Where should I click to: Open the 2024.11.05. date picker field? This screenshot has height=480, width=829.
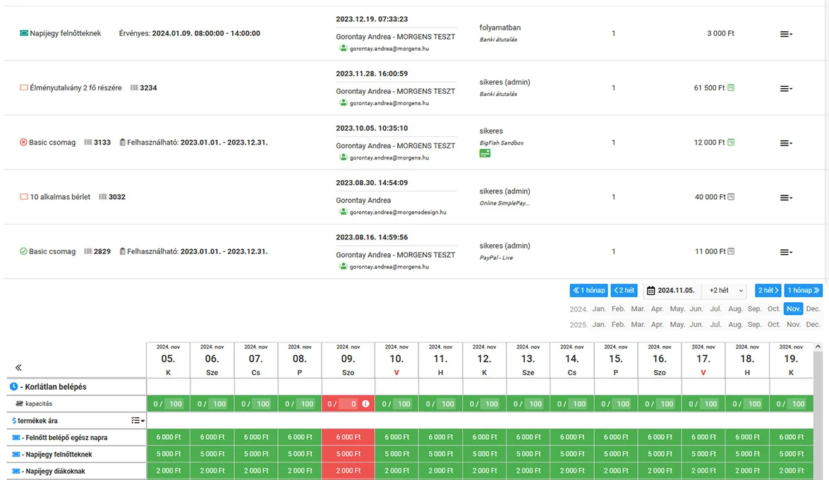pyautogui.click(x=671, y=290)
